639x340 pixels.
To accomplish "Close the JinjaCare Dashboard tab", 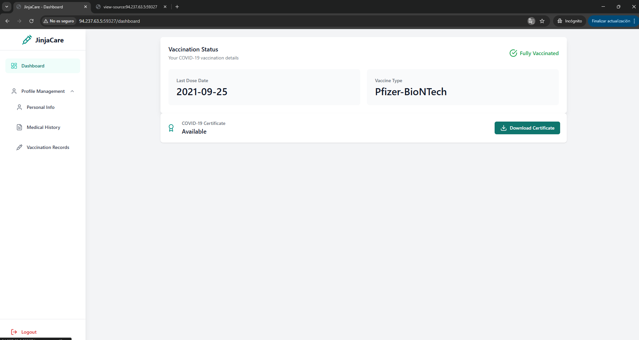I will point(86,7).
